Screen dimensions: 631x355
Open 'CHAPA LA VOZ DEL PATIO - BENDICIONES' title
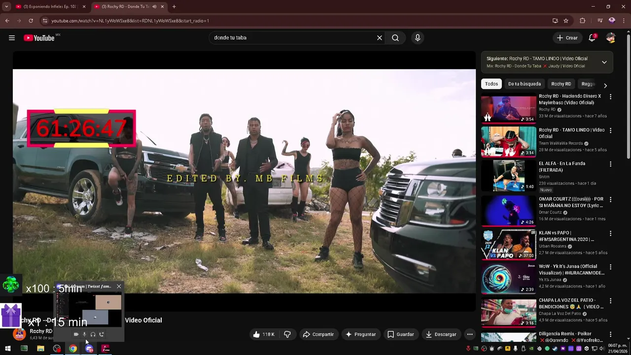[x=571, y=303]
